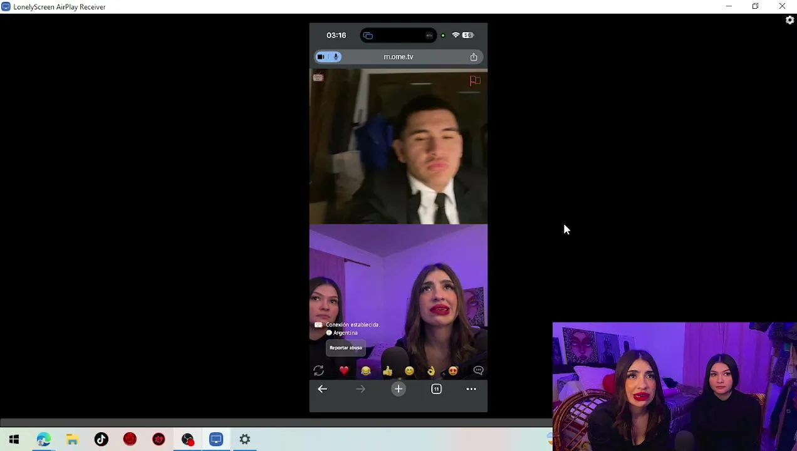
Task: Click the Argentina country label
Action: 345,333
